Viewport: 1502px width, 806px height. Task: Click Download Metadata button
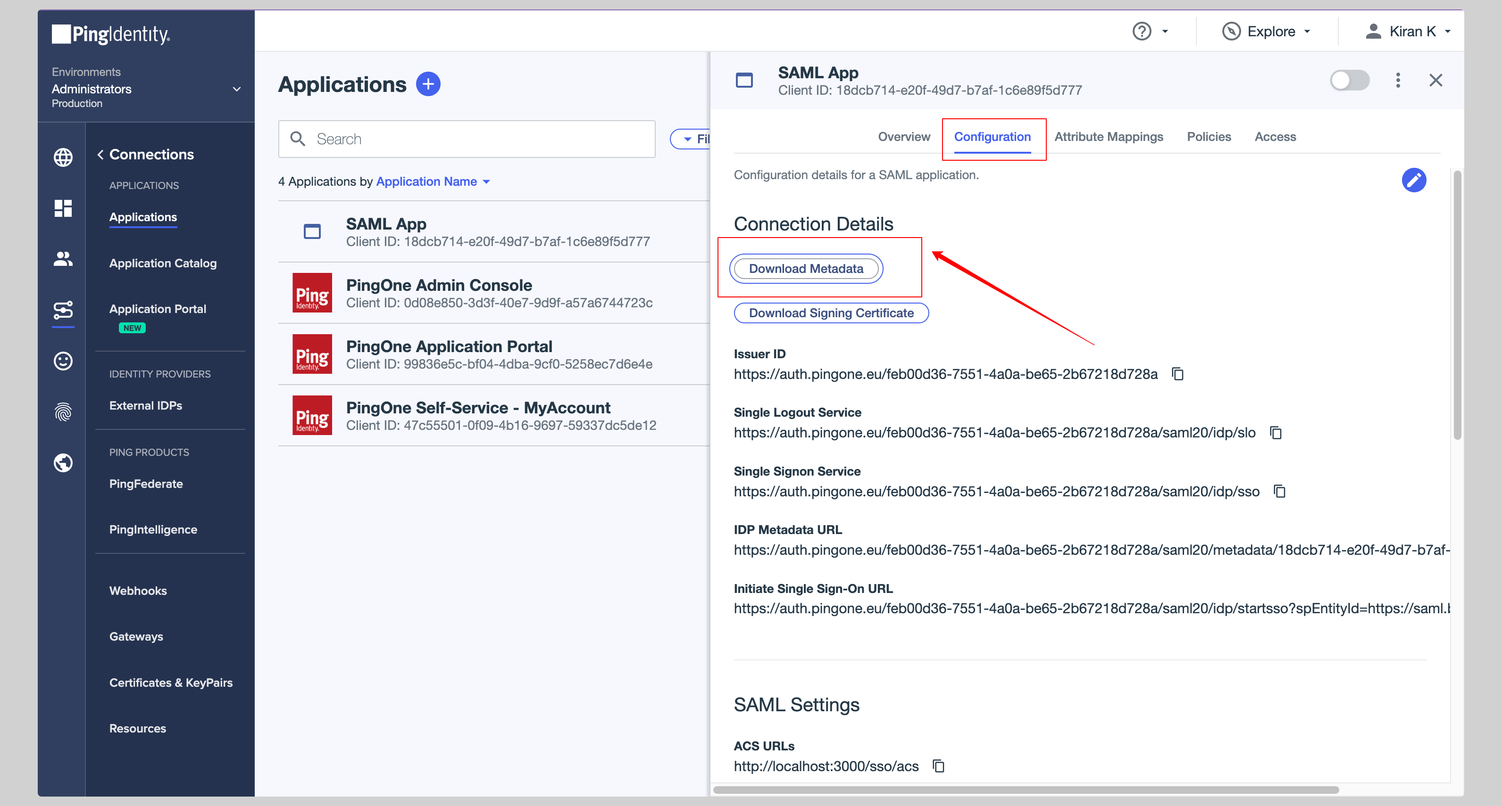805,268
